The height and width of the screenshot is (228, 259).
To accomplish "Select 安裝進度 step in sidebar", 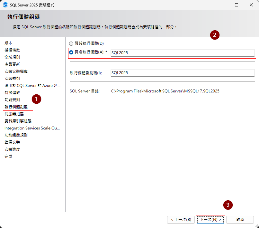I will point(12,149).
